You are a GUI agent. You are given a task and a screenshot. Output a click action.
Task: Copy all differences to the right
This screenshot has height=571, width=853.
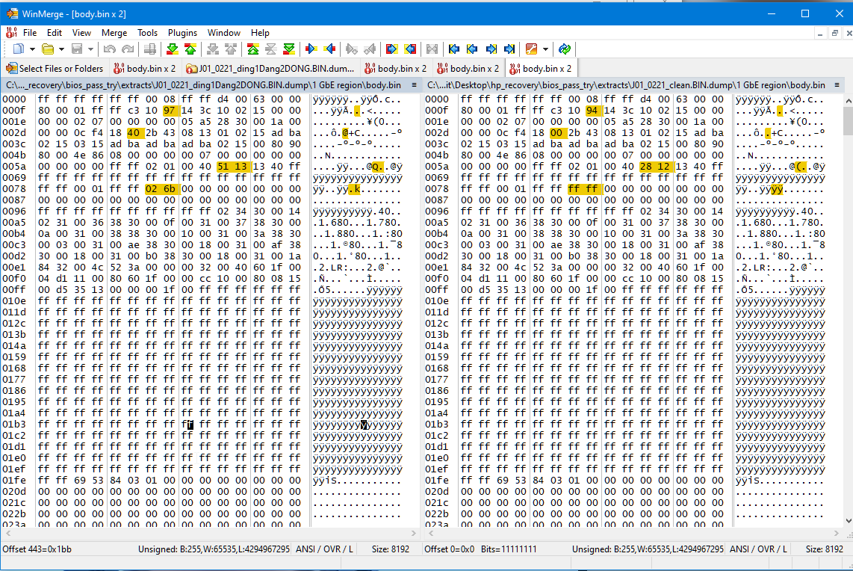(x=391, y=49)
